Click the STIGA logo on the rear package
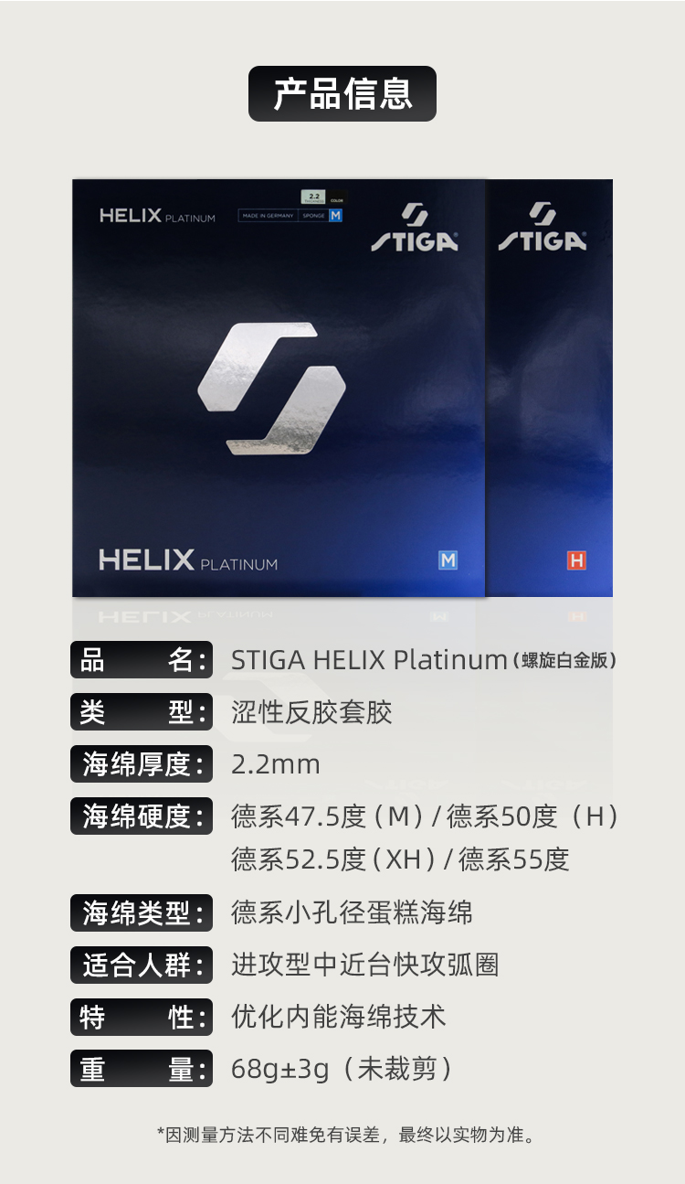Image resolution: width=685 pixels, height=1184 pixels. pos(543,227)
